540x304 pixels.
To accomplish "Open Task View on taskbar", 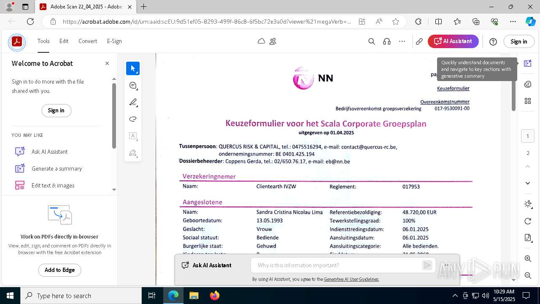I will (x=152, y=296).
